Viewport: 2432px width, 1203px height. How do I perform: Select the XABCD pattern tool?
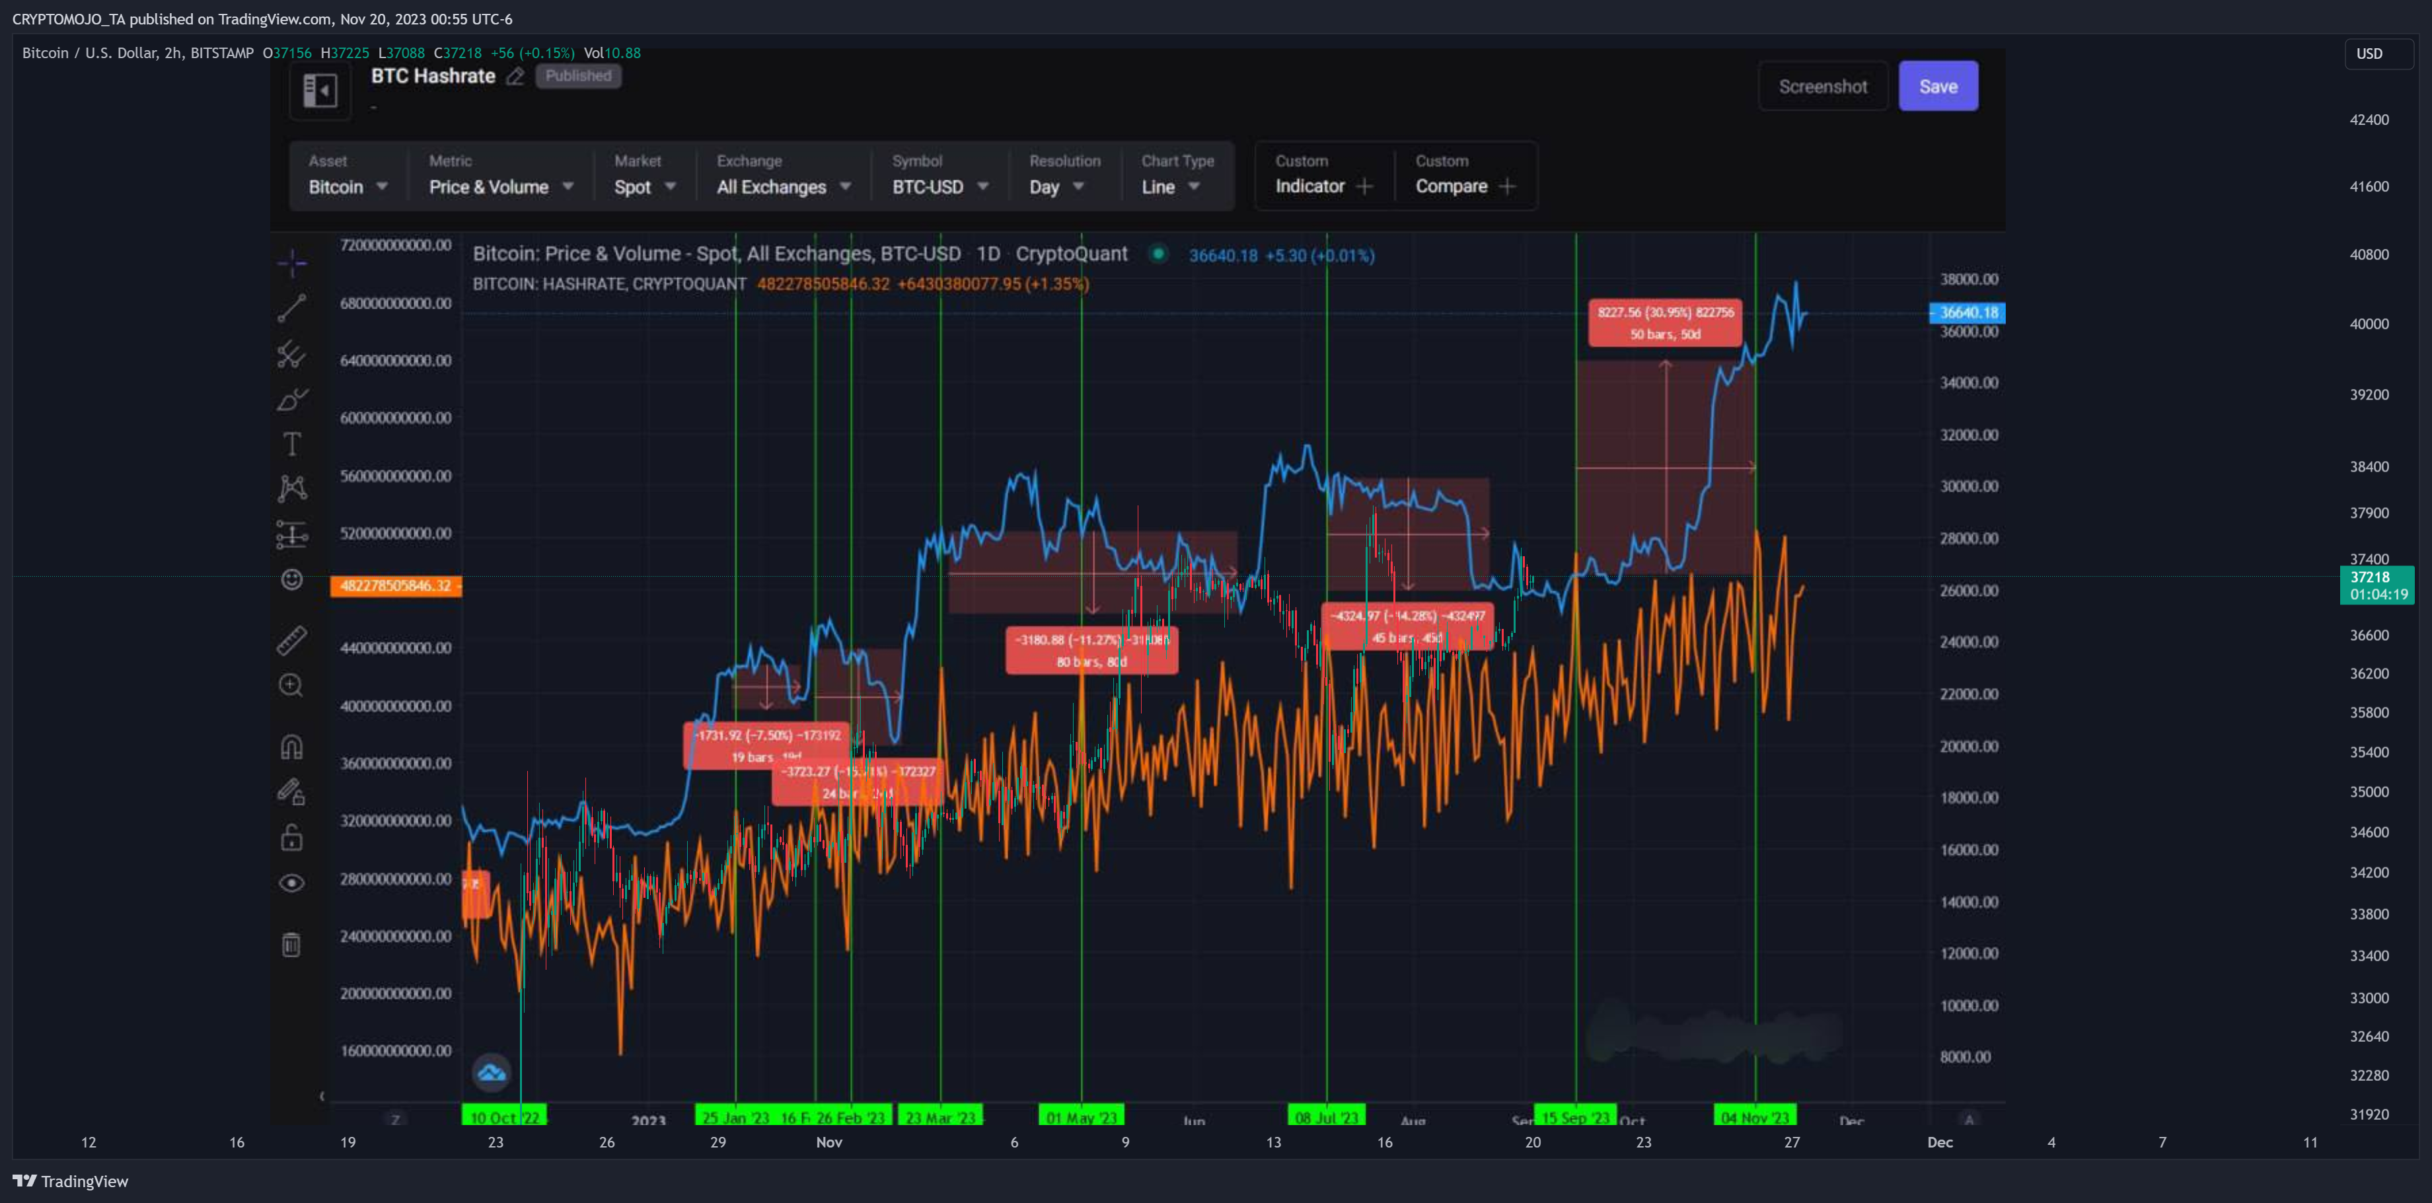pyautogui.click(x=292, y=488)
